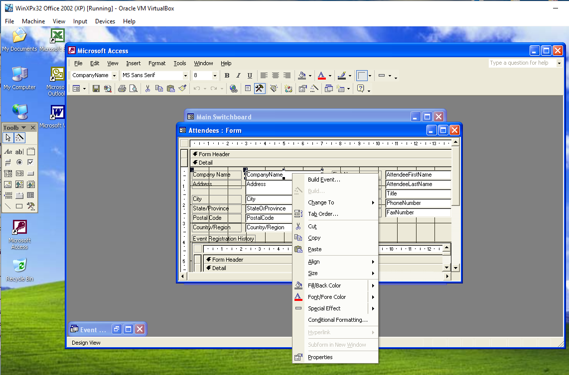Click the Format Painter brush icon
This screenshot has width=569, height=375.
tap(182, 89)
